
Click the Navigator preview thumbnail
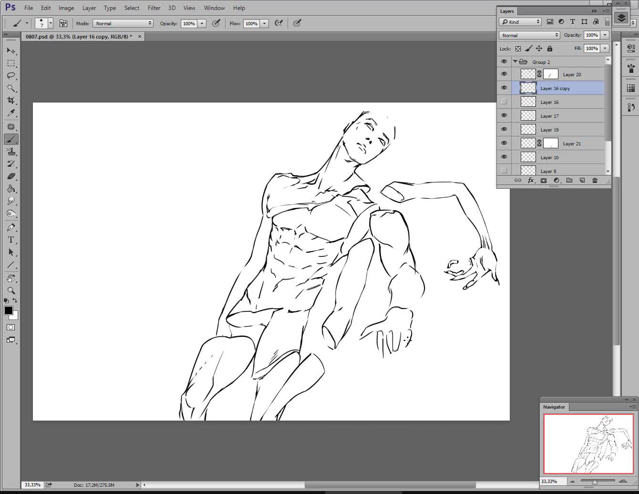click(588, 444)
